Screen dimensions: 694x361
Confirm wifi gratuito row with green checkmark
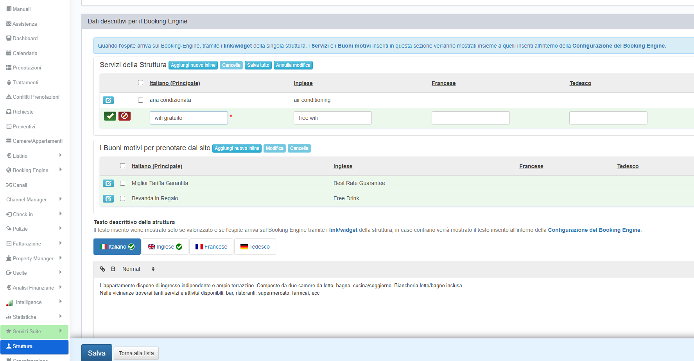110,116
